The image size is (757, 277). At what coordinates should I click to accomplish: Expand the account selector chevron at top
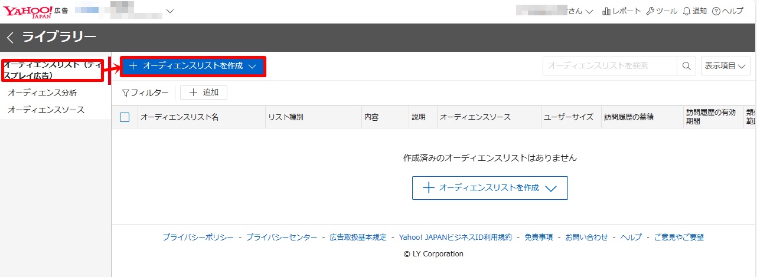click(x=171, y=11)
